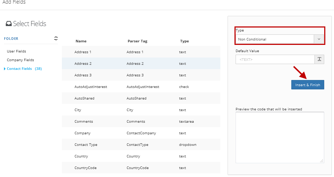Open the Type dropdown chevron
The height and width of the screenshot is (177, 334).
coord(319,39)
